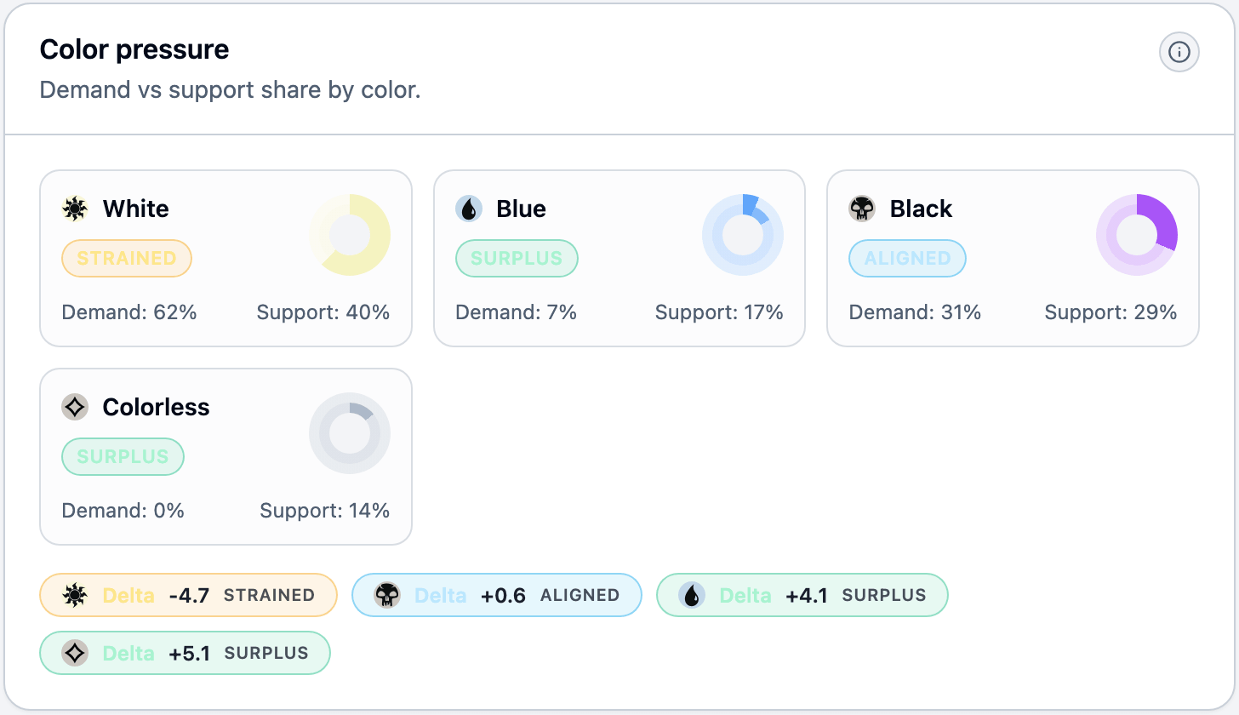Click the Colorless mana diamond icon
This screenshot has width=1239, height=715.
[x=75, y=407]
